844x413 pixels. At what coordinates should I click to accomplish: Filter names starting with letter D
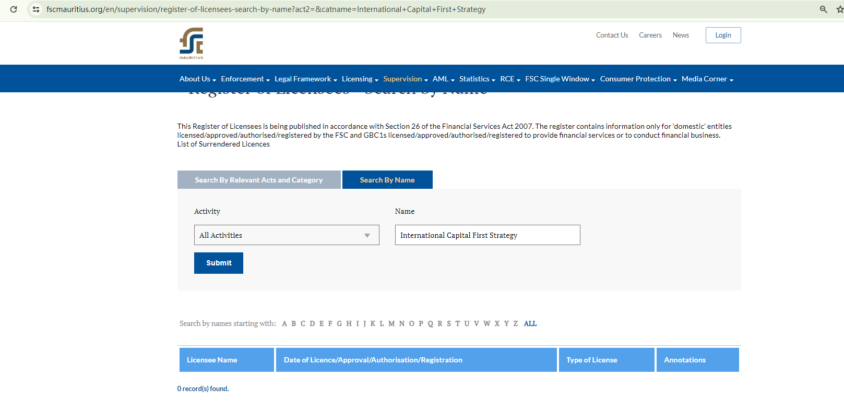312,323
